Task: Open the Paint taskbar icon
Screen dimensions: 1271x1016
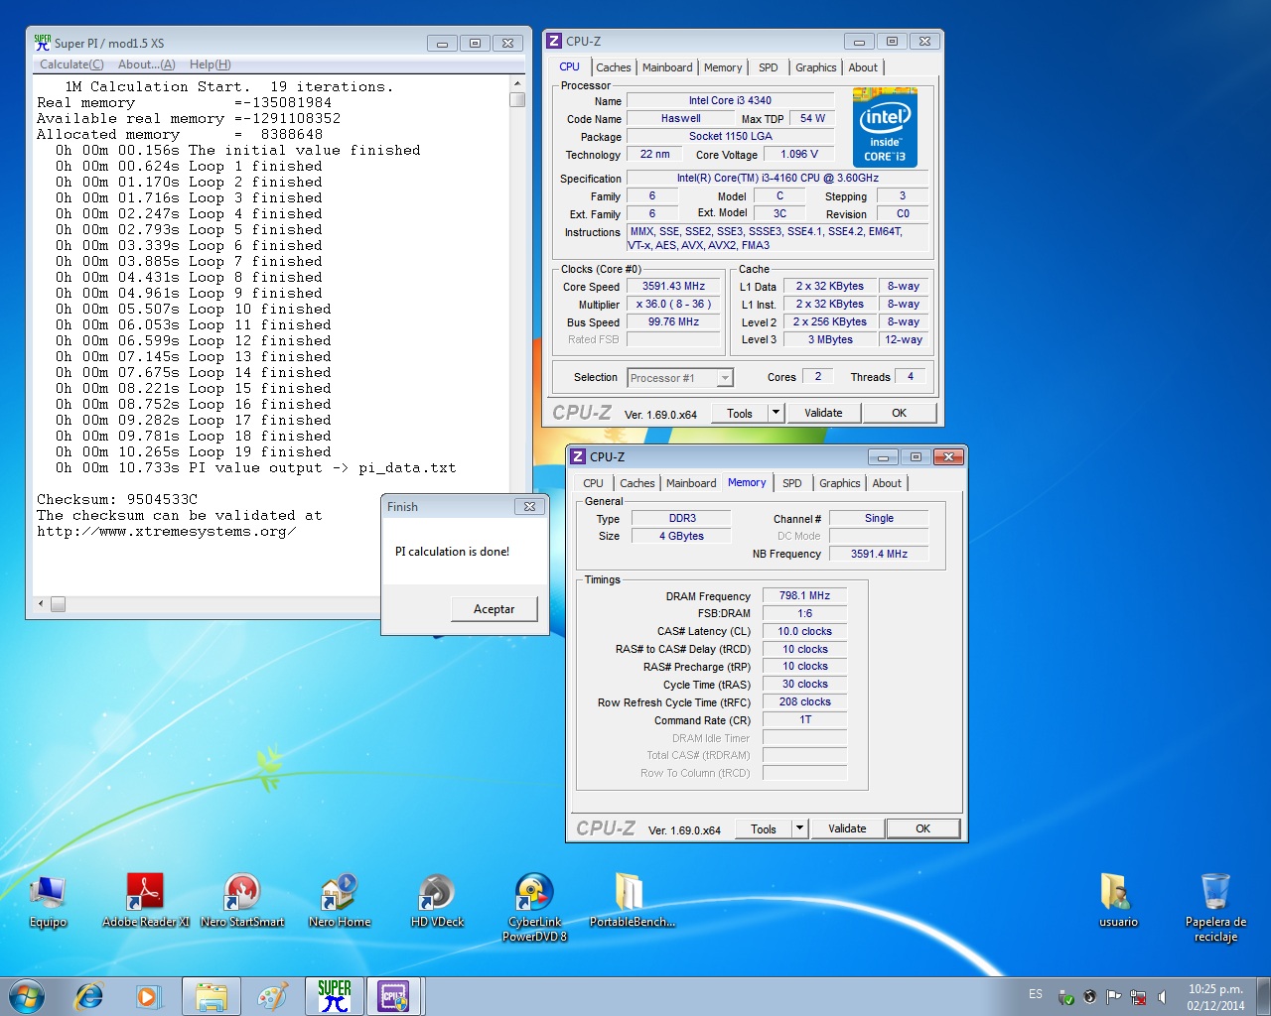Action: [272, 996]
